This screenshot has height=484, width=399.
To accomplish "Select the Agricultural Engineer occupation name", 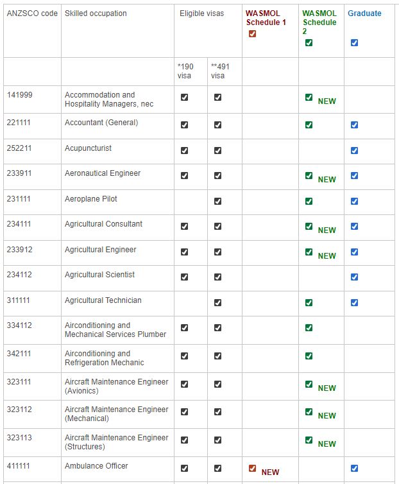I will coord(100,250).
